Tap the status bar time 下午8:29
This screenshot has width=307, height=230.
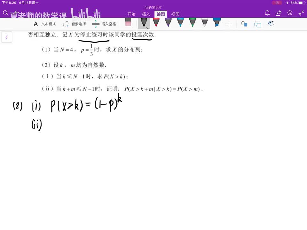tap(9, 3)
